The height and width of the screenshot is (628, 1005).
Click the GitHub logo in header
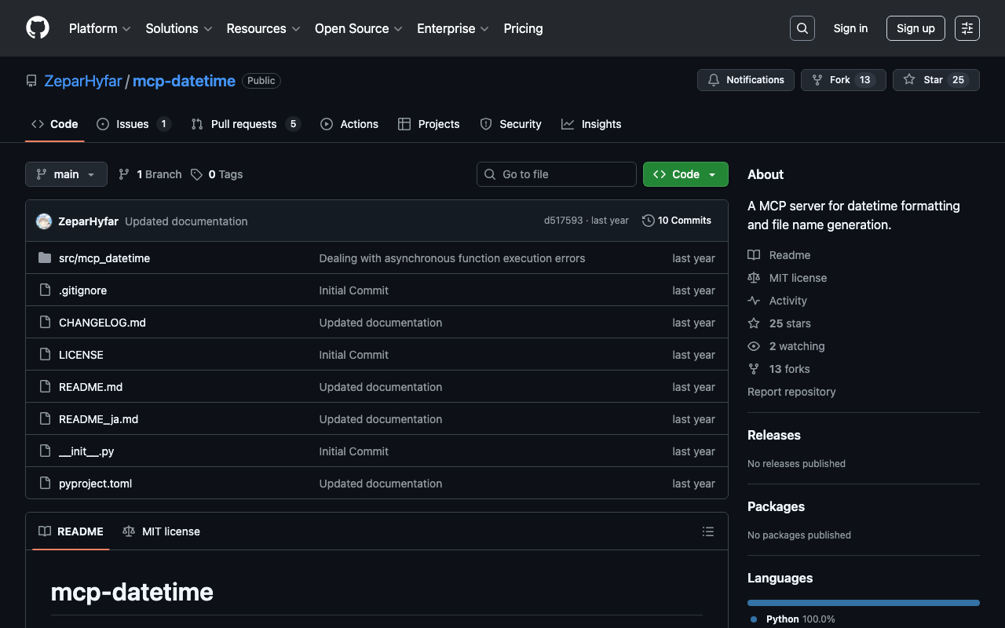tap(38, 28)
